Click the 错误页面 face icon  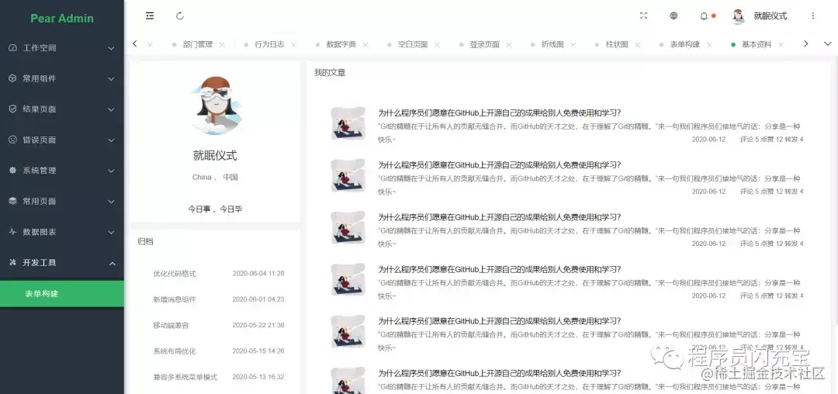13,140
